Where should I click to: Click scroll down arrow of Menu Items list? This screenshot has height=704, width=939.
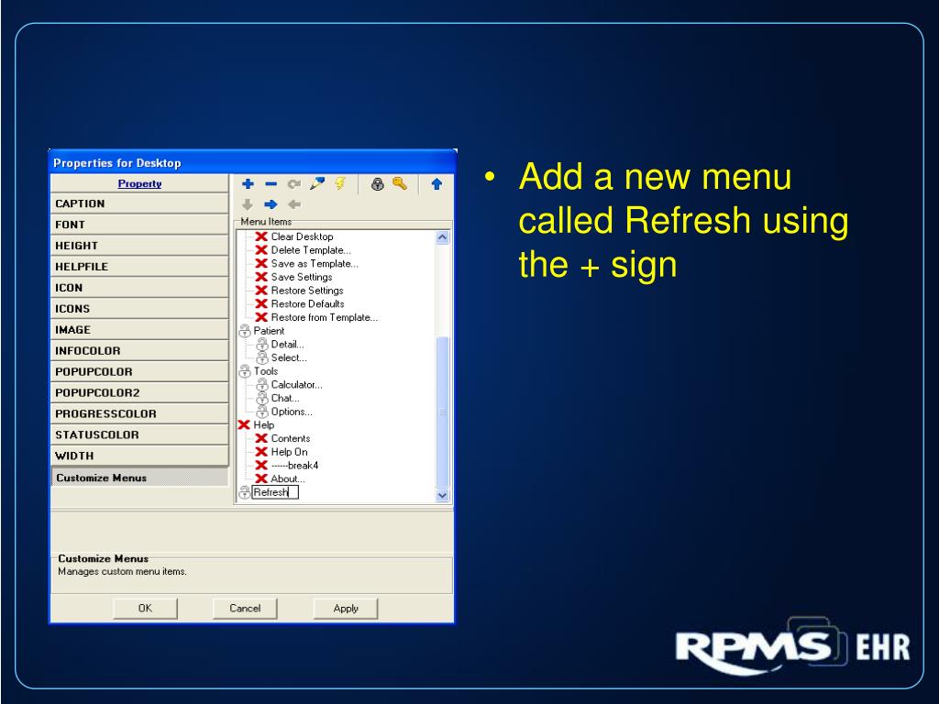[443, 496]
